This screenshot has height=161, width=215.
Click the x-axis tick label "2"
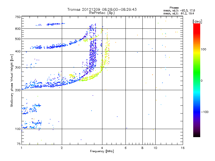click(x=62, y=148)
